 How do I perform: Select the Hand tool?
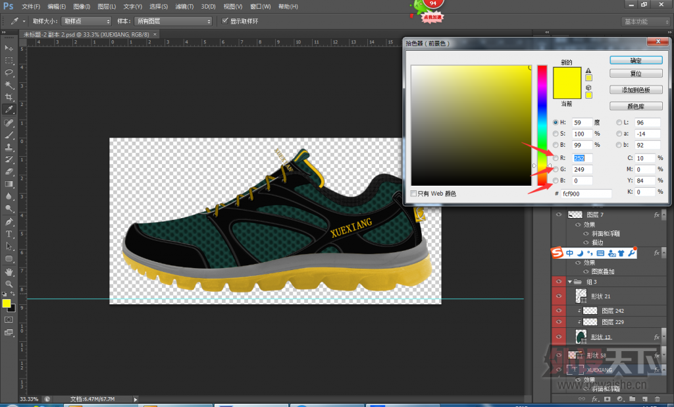(9, 272)
